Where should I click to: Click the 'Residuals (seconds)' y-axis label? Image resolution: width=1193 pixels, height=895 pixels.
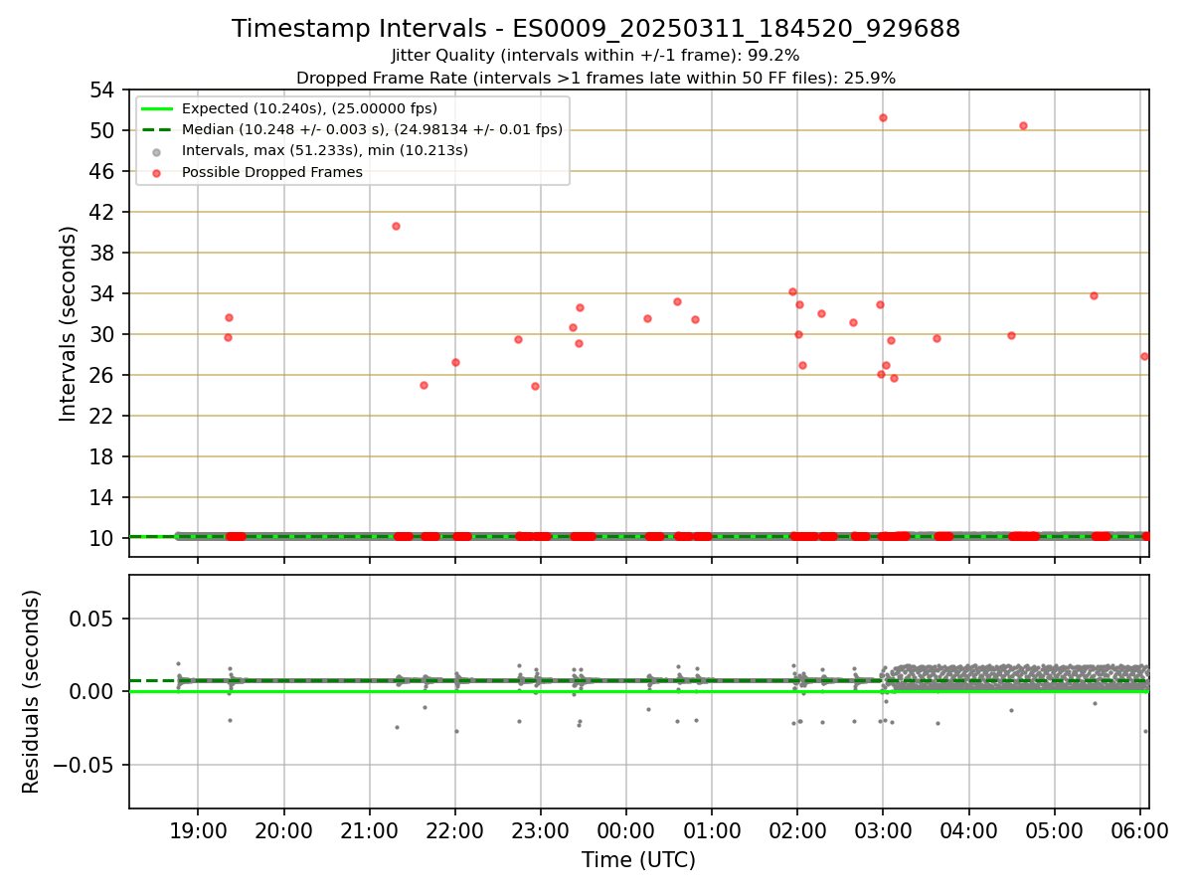pos(32,691)
